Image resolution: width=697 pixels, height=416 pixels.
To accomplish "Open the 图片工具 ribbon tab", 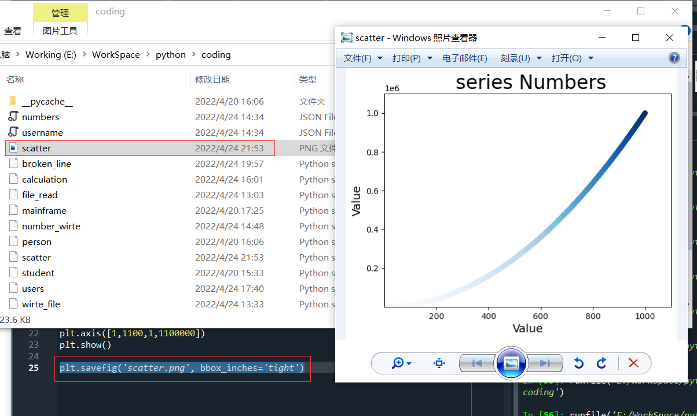I will (x=60, y=31).
